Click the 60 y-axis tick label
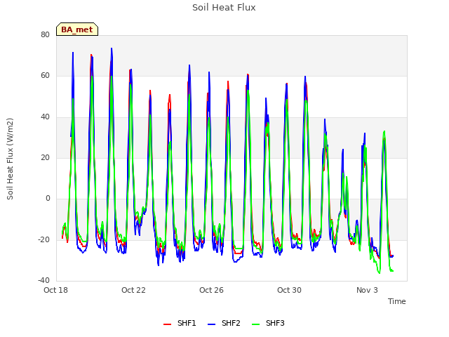Screen dimensions: 449x337 click(45, 75)
